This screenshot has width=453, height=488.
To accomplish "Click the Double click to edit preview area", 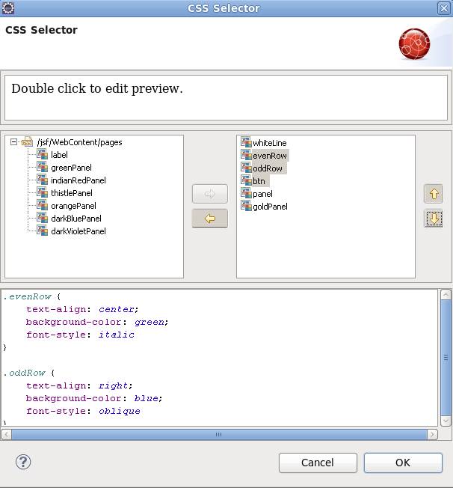I will point(226,97).
